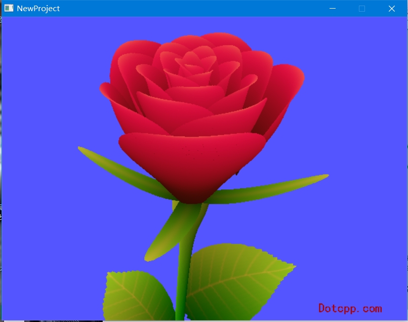Screen dimensions: 408x322
Task: Click the disabled maximize button
Action: pos(362,8)
